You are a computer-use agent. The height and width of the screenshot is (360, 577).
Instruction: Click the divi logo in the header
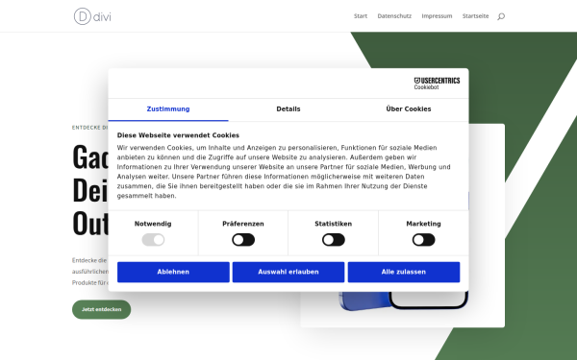coord(92,16)
